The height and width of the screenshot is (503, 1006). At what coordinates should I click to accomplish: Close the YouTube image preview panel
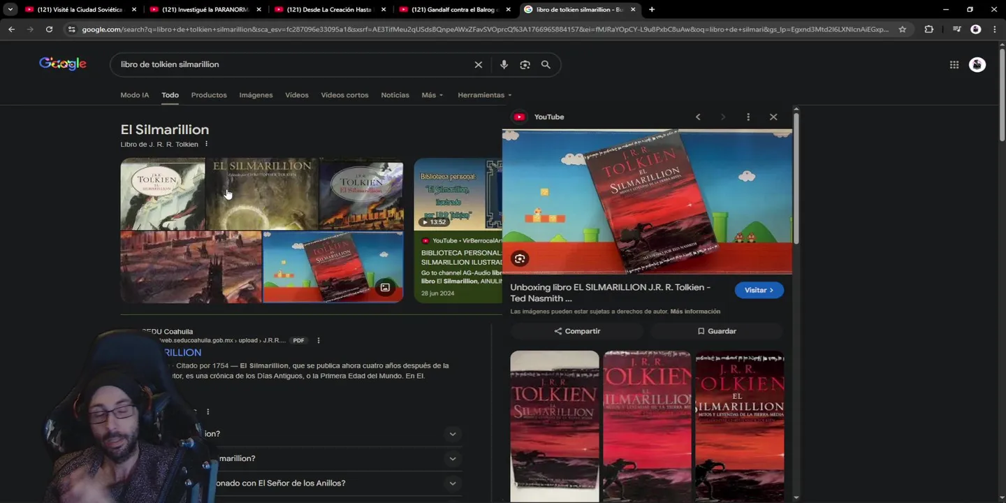pos(773,117)
